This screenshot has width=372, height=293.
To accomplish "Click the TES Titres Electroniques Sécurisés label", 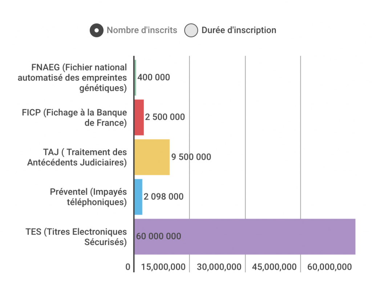I will coord(76,237).
